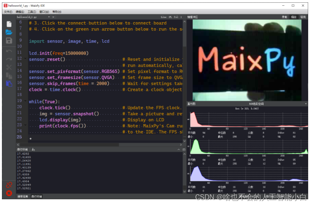Stop the script with red X button
This screenshot has height=205, width=312.
9,193
